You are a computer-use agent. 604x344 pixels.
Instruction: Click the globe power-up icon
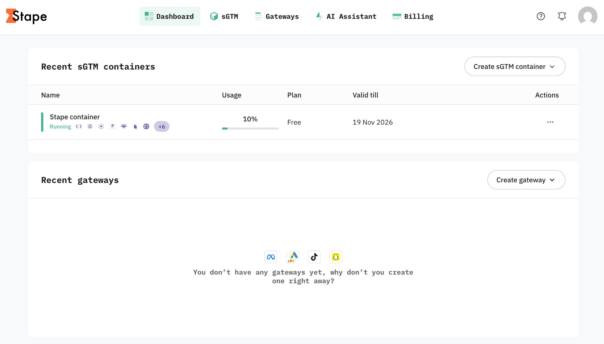click(146, 126)
